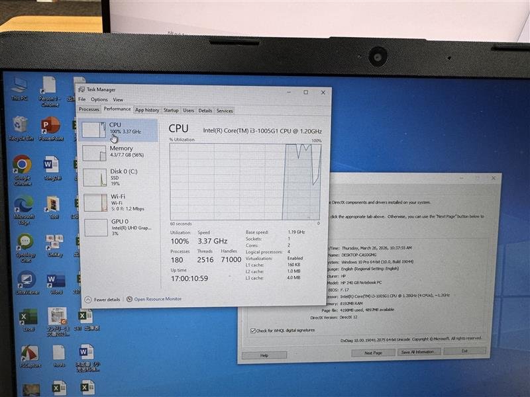Open the Options menu in Task Manager
Viewport: 530px width, 397px height.
tap(99, 100)
